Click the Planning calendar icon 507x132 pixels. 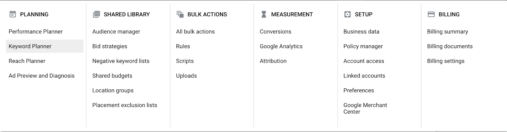pos(13,14)
